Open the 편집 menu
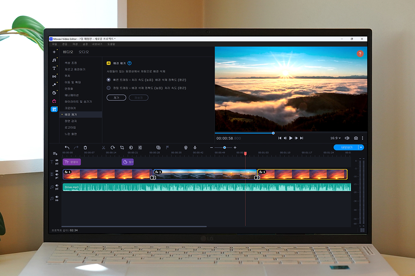The image size is (415, 276). click(x=65, y=44)
